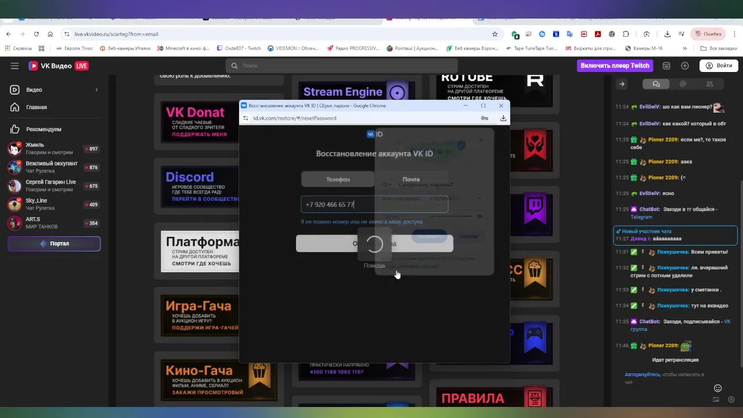Click the VK Видео LIVE logo
Screen dimensions: 743x418
pyautogui.click(x=59, y=66)
